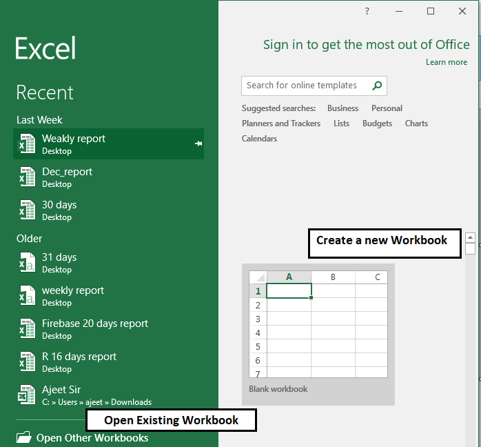Select the Personal suggested search
The width and height of the screenshot is (481, 447).
387,108
